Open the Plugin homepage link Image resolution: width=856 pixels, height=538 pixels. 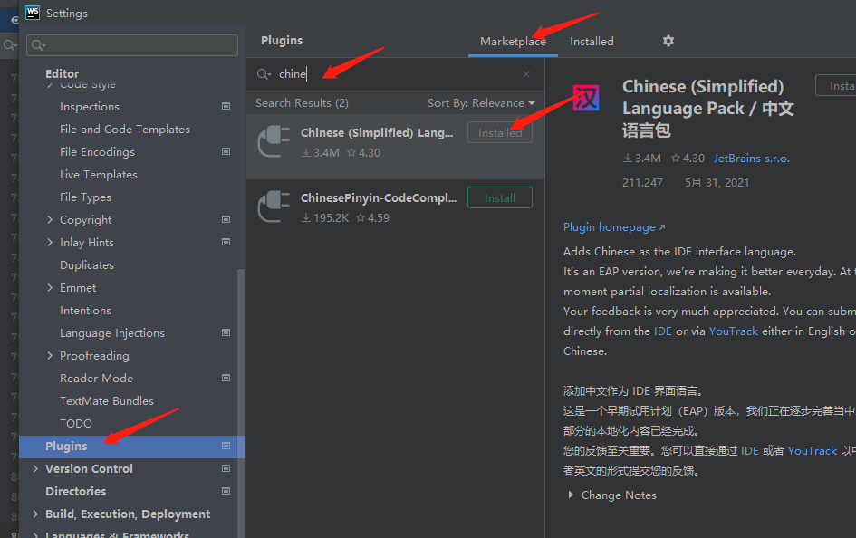tap(610, 226)
